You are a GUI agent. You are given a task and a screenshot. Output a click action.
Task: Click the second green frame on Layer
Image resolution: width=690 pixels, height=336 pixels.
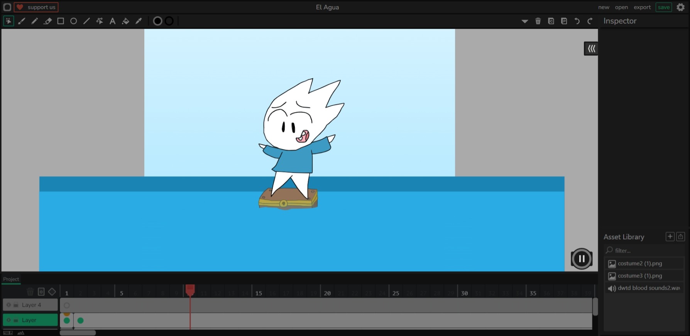80,320
